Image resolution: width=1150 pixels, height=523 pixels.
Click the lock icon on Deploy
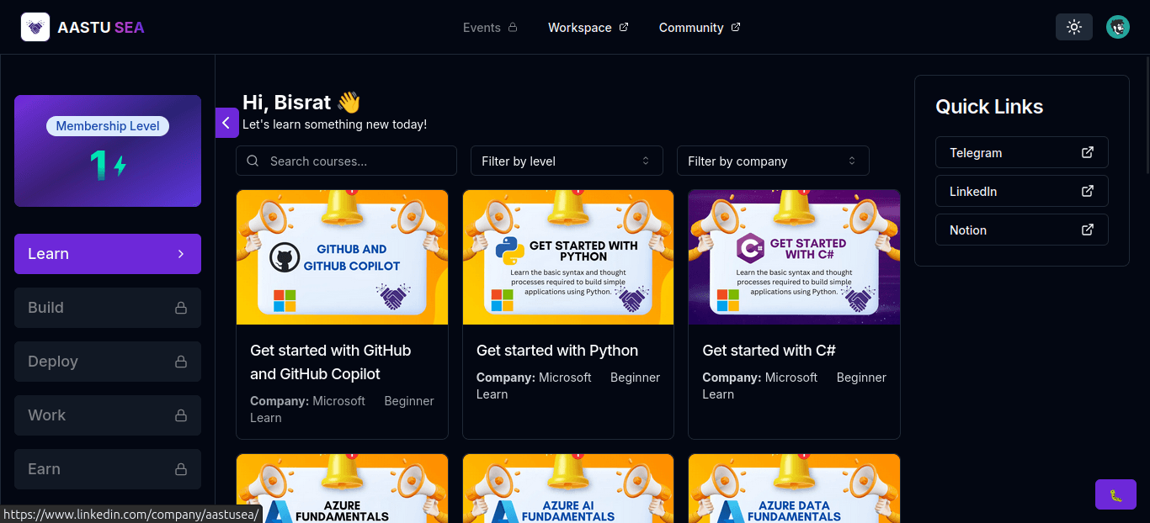[180, 362]
